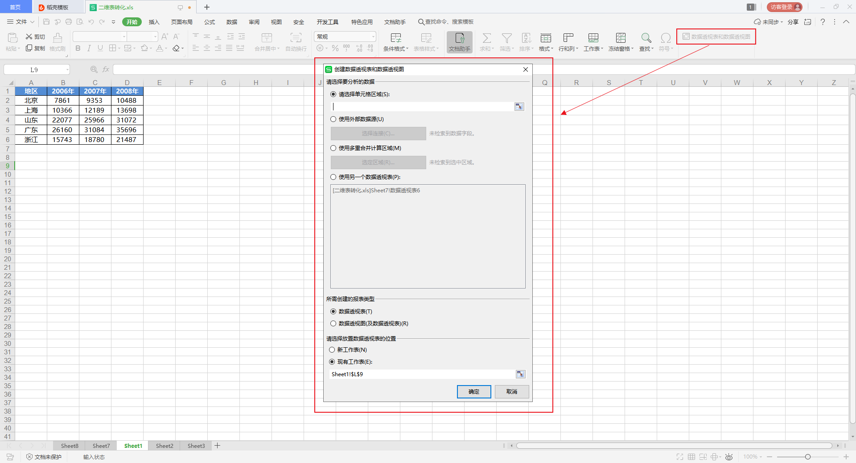Switch to Sheet7 worksheet tab
Viewport: 856px width, 463px height.
point(101,446)
